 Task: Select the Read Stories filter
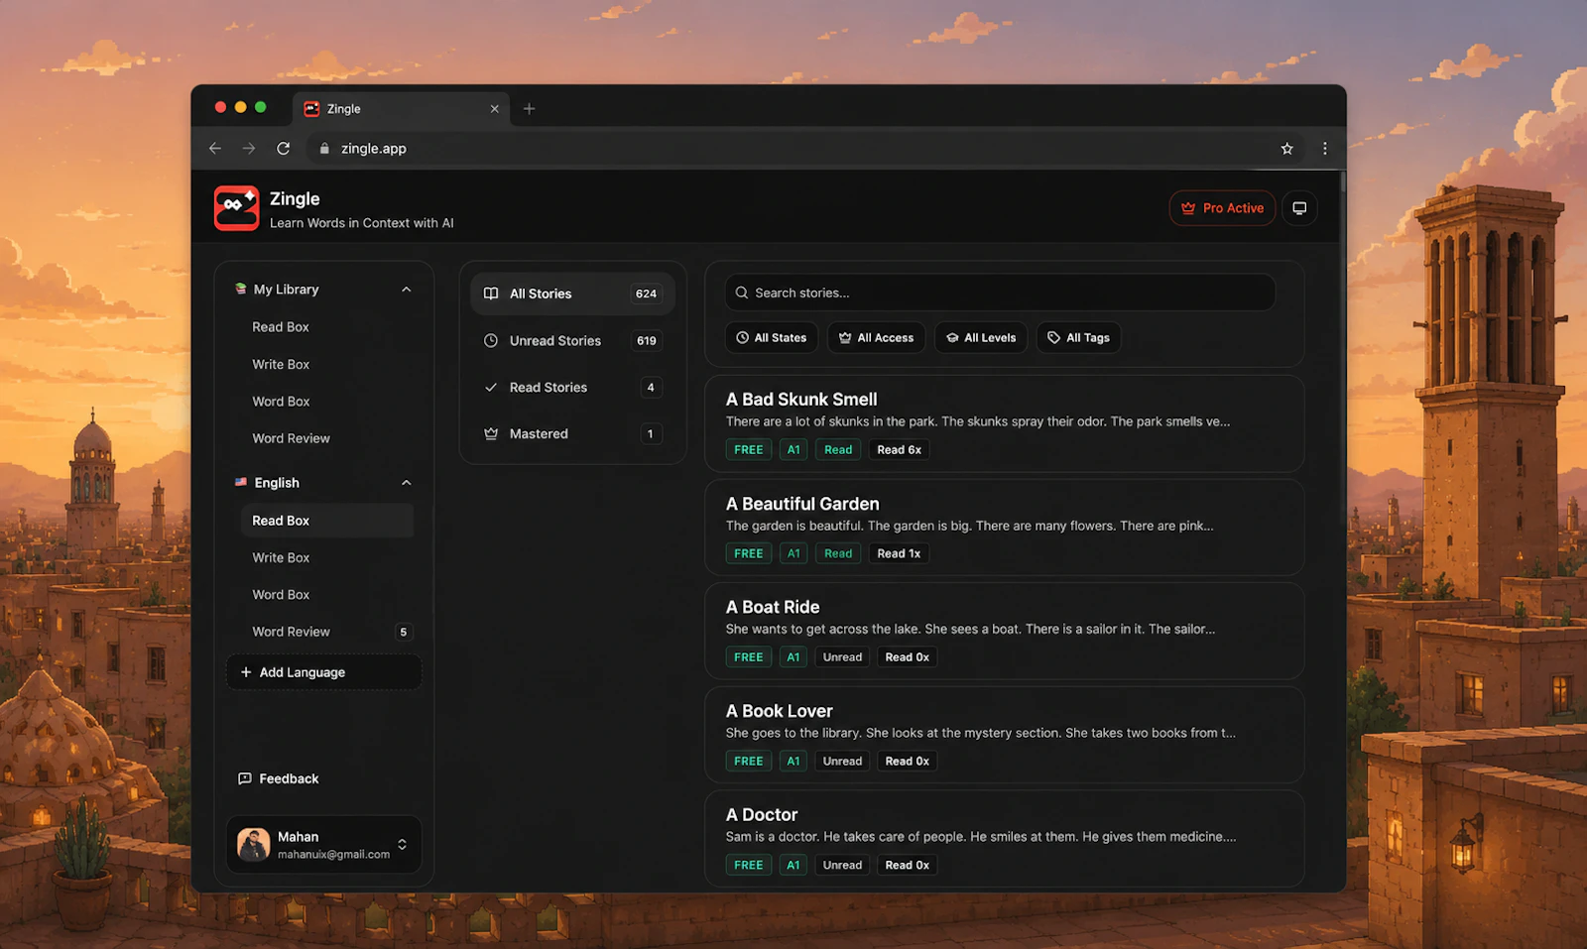pyautogui.click(x=572, y=387)
